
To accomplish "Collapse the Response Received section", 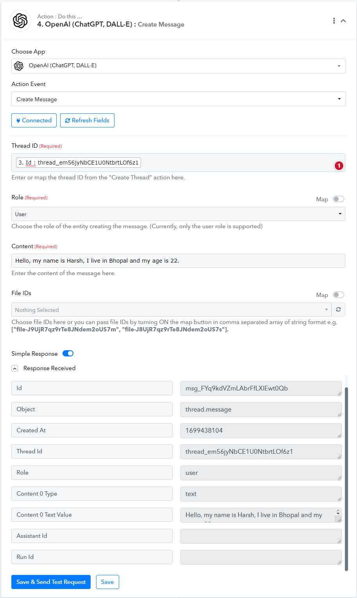I will (x=15, y=368).
